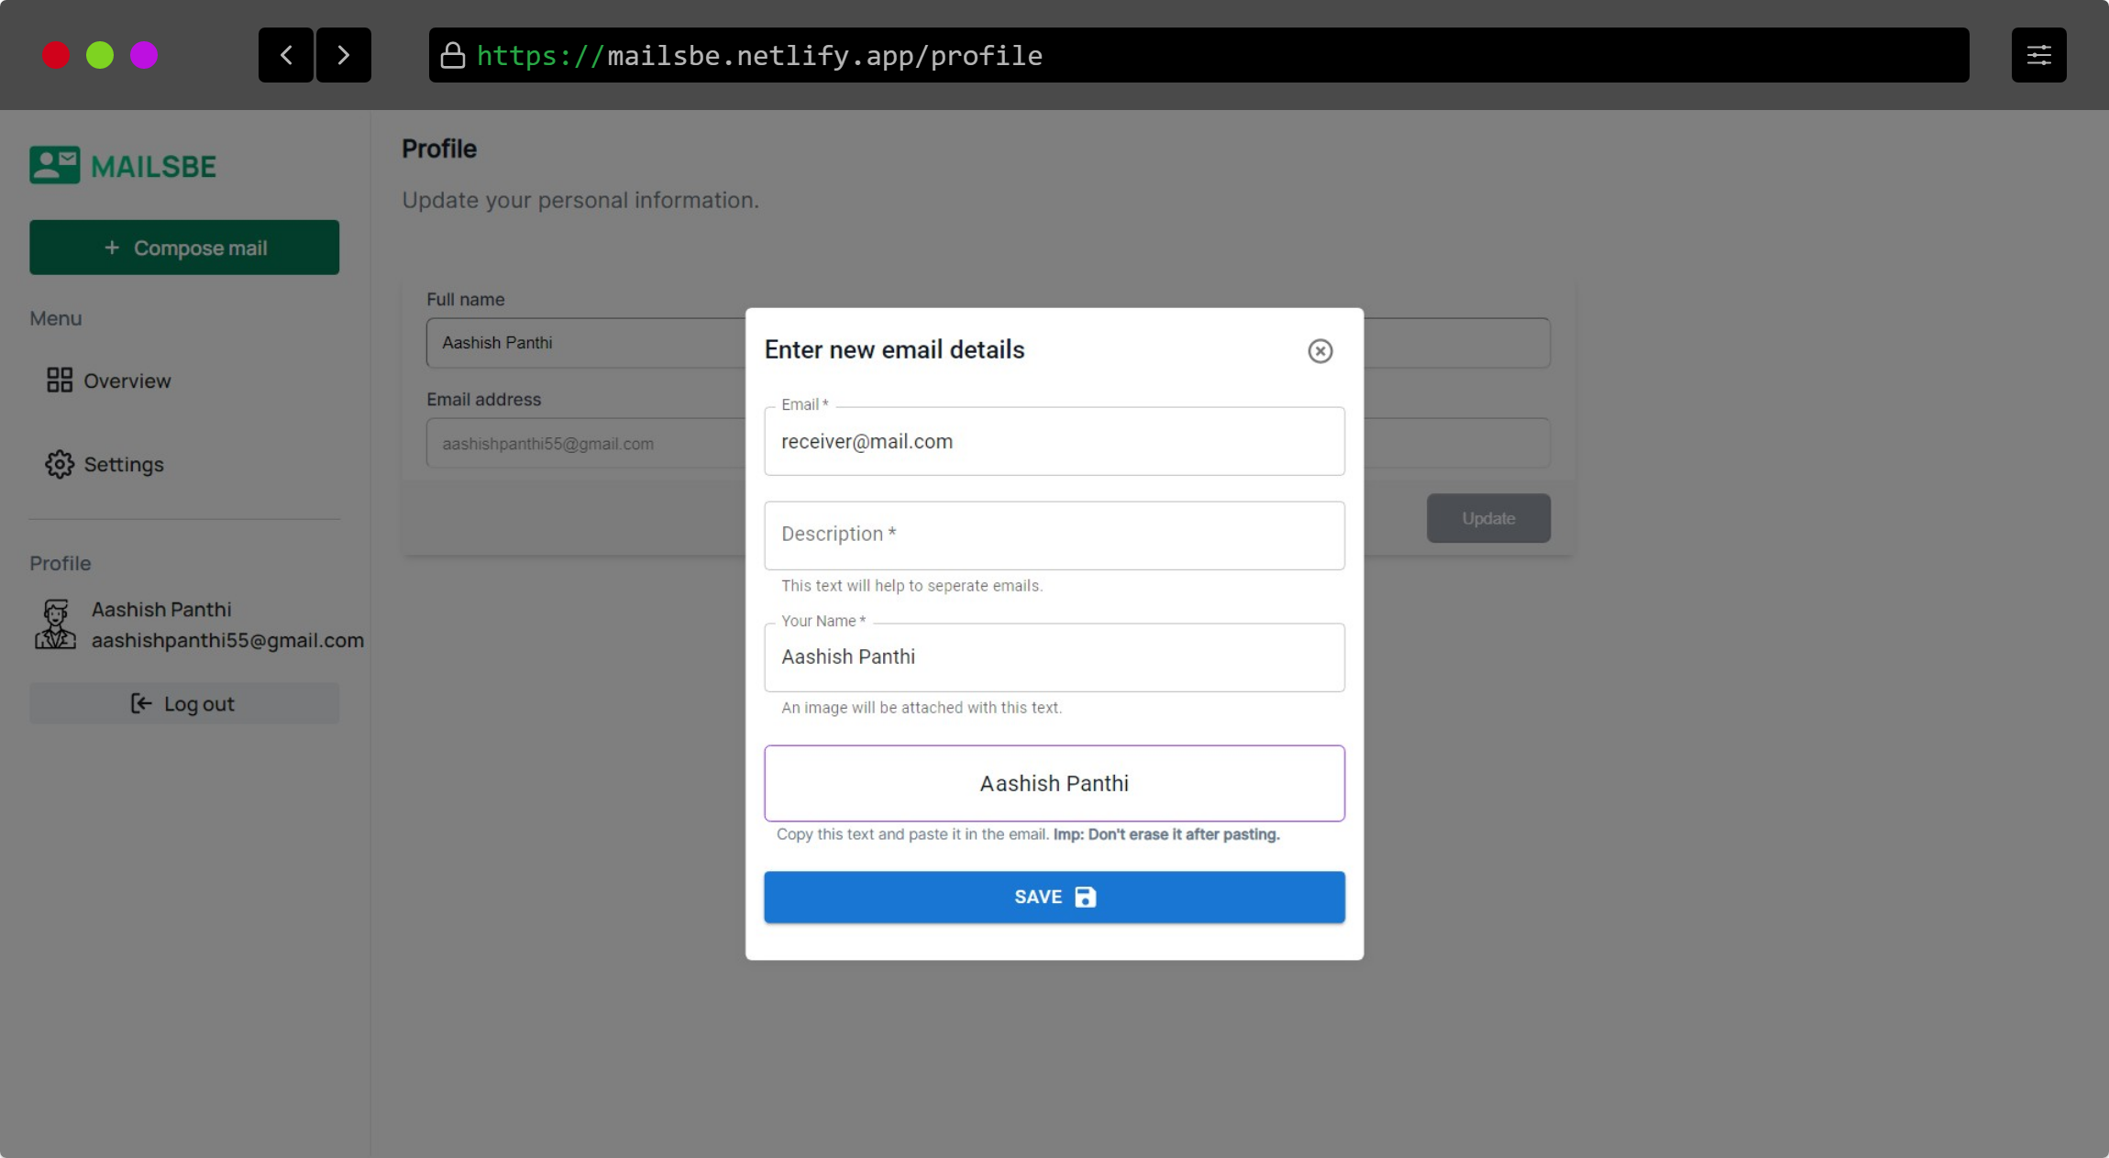Viewport: 2109px width, 1158px height.
Task: Click the MAILSBE logo icon
Action: pyautogui.click(x=55, y=166)
